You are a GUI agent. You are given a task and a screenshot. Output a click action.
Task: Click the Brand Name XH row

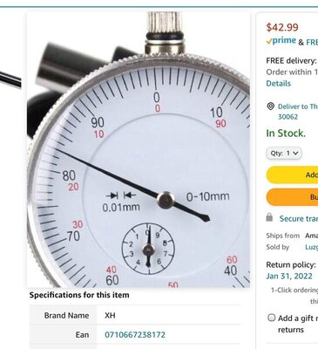tap(135, 315)
